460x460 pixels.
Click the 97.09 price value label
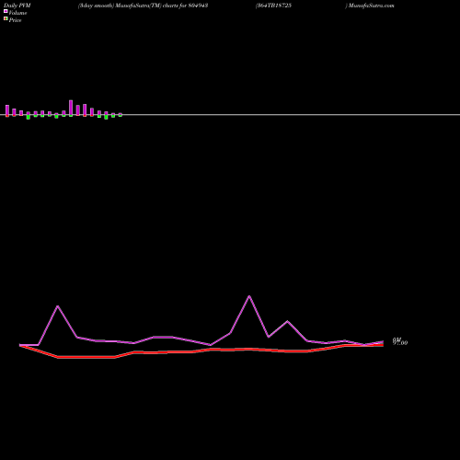point(400,342)
